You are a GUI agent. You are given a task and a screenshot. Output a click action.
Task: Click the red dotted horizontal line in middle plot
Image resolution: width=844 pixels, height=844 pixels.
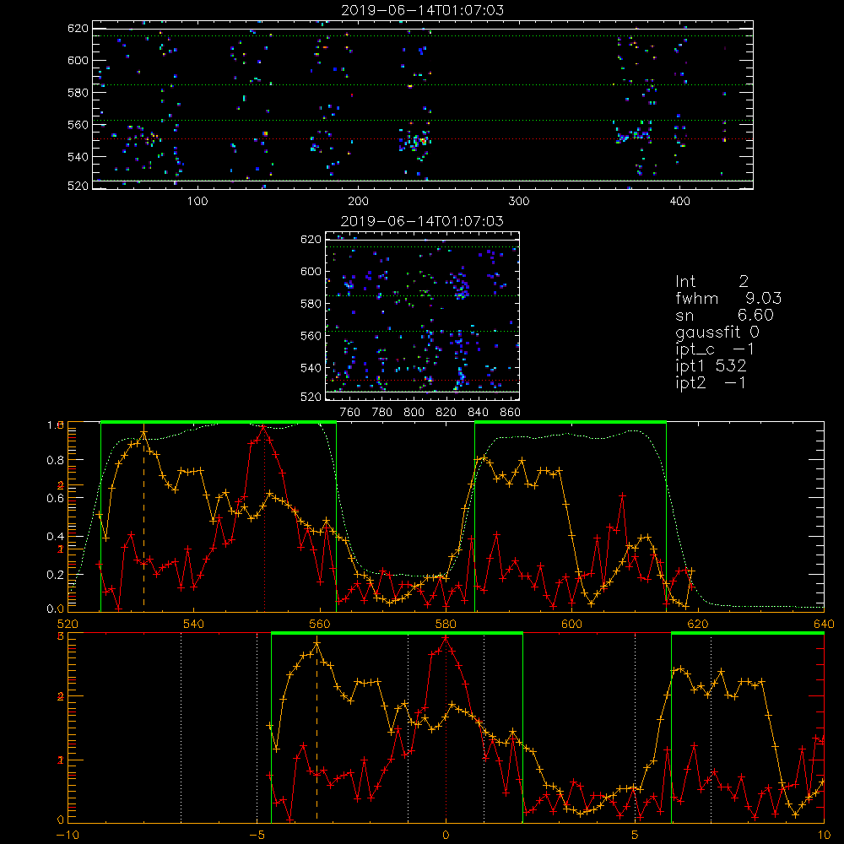click(422, 380)
